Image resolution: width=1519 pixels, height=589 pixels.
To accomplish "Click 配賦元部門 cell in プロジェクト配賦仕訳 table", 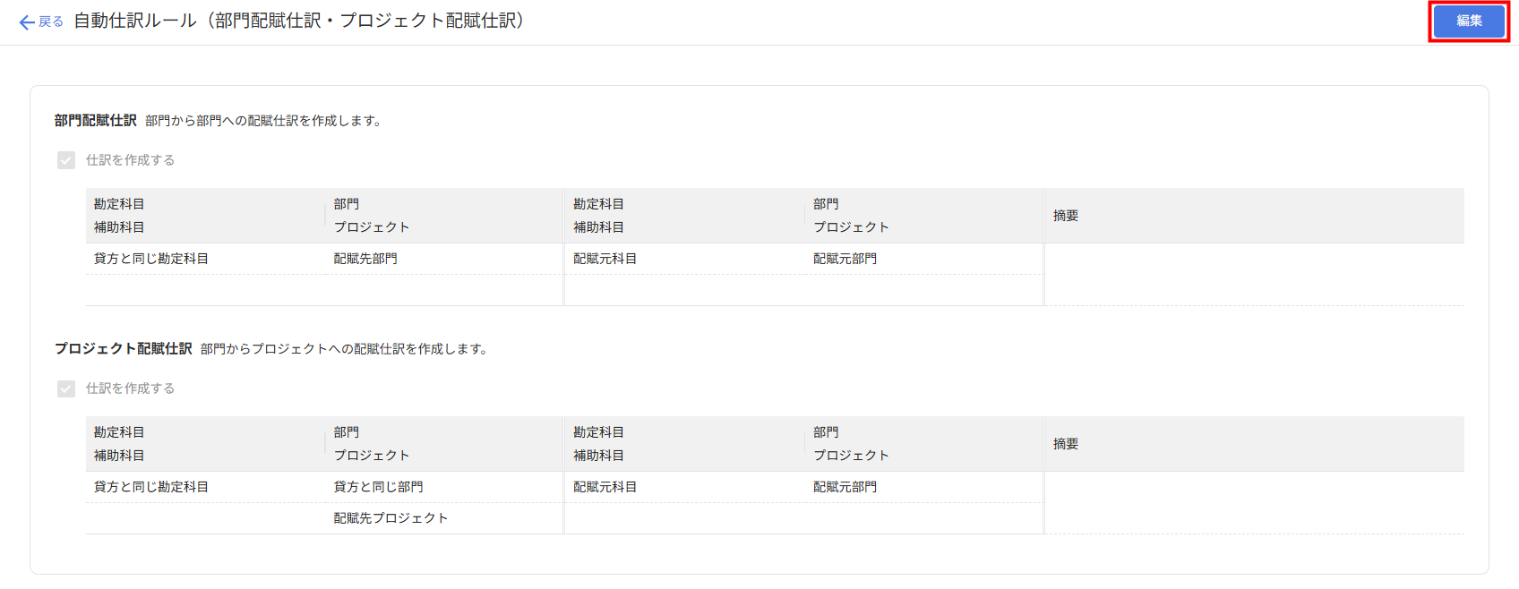I will [x=845, y=487].
